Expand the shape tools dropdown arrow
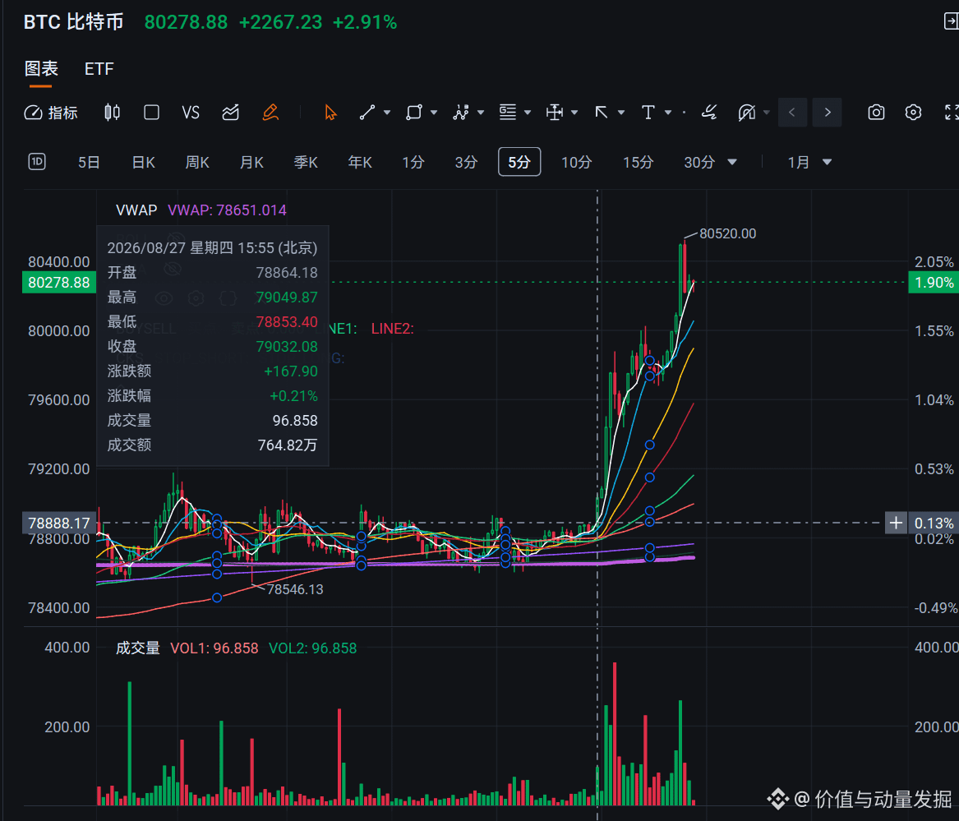959x821 pixels. click(x=434, y=113)
